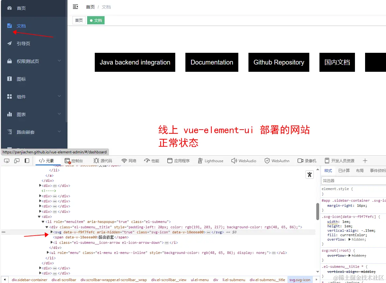Open the WebAuthn panel
Screen dimensions: 386x283
point(277,161)
